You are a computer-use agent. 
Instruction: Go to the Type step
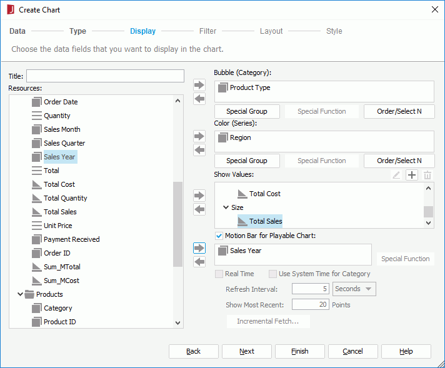(77, 31)
